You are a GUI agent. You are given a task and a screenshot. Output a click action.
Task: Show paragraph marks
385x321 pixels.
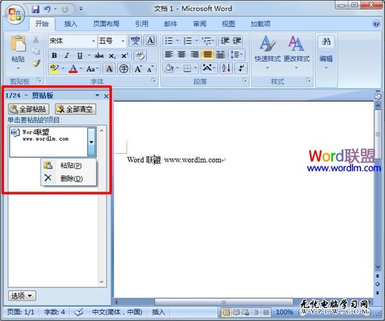click(241, 68)
